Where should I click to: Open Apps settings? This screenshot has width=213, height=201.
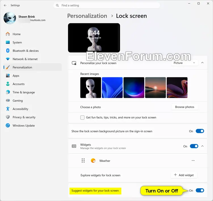tap(32, 75)
